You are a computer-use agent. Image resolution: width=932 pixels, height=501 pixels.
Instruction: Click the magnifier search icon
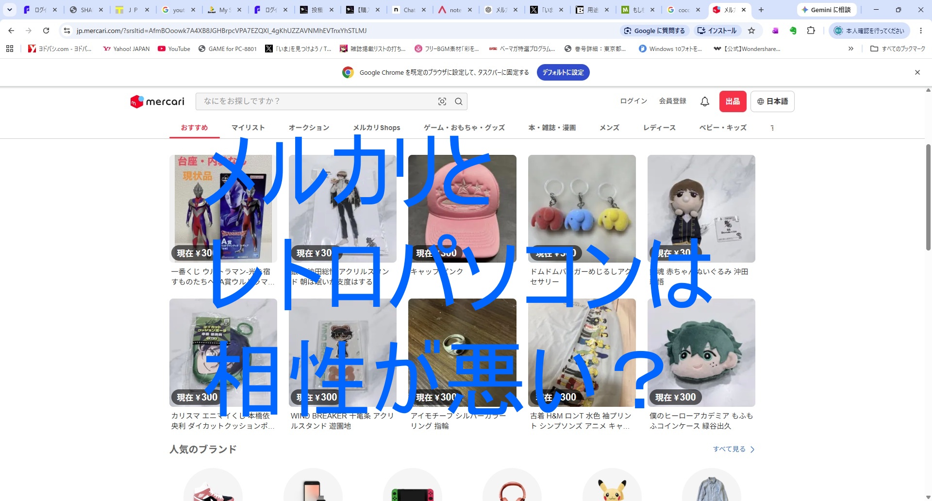pos(458,101)
